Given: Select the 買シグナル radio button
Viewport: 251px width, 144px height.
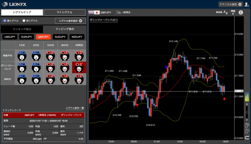Looking at the screenshot, I should pyautogui.click(x=5, y=21).
